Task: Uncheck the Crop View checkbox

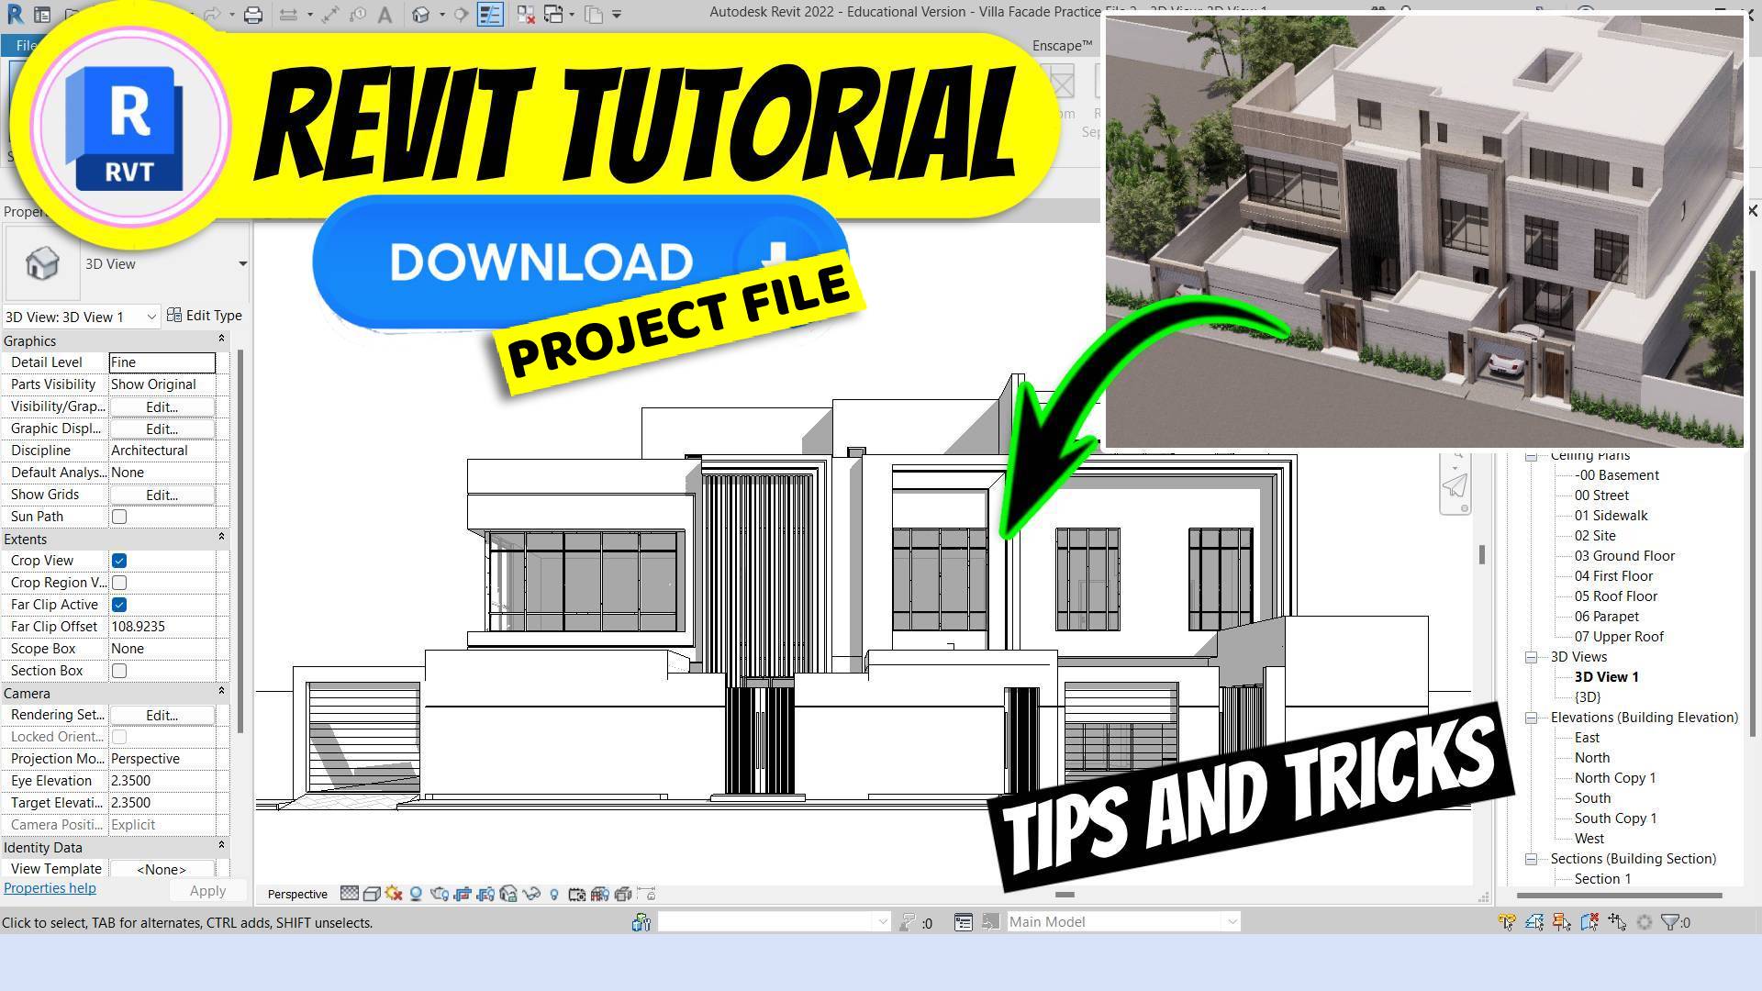Action: tap(119, 561)
